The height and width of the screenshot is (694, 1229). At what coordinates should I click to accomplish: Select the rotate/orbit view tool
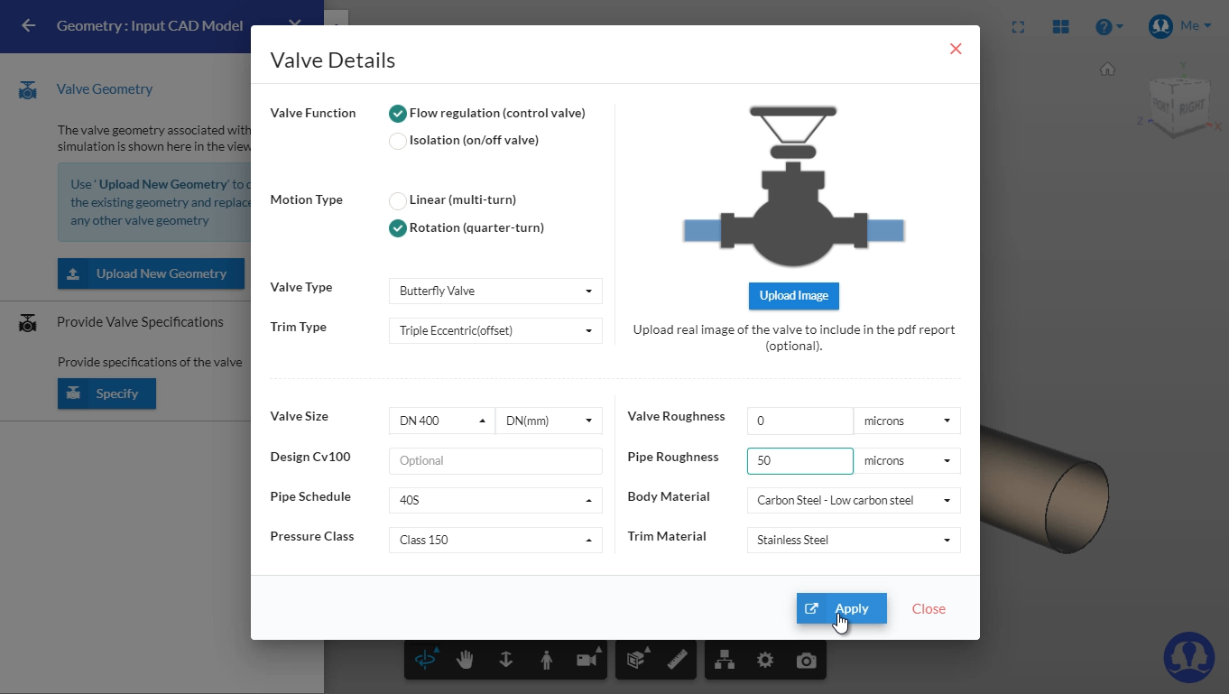[x=425, y=660]
